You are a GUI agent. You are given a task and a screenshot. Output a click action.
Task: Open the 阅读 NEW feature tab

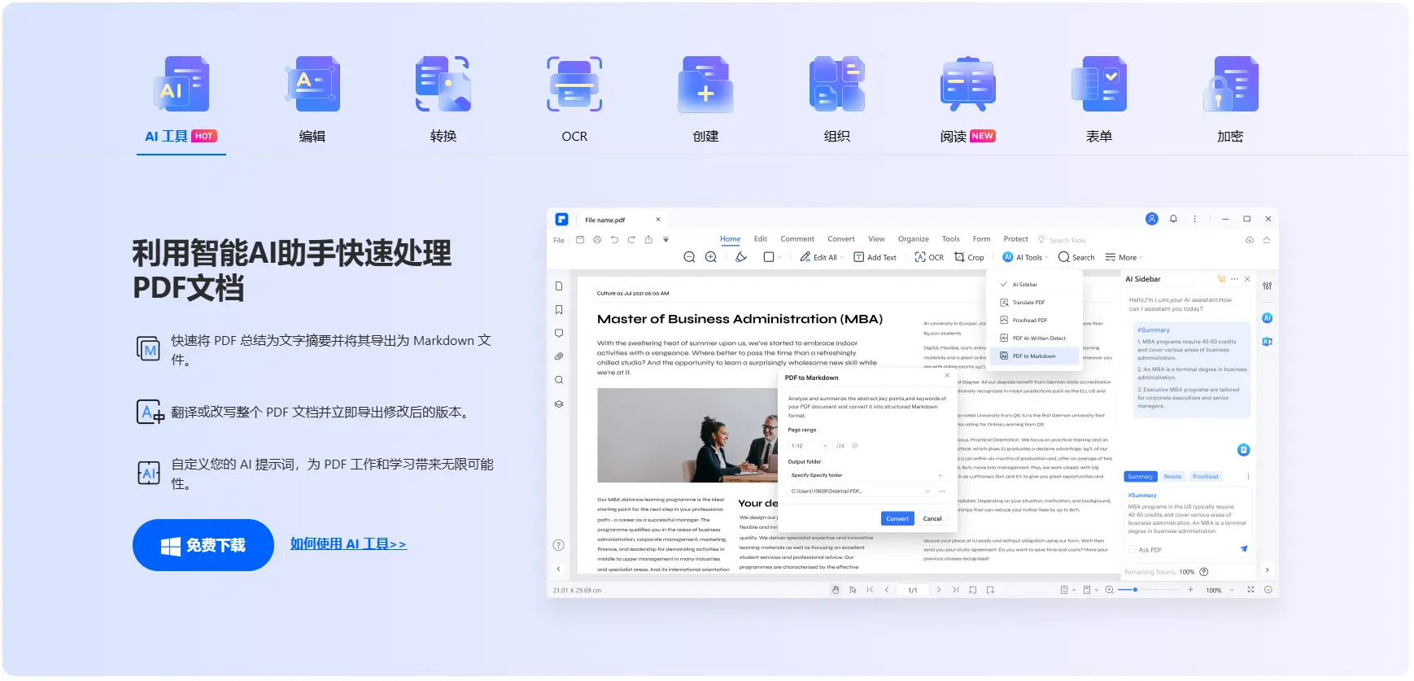tap(967, 102)
